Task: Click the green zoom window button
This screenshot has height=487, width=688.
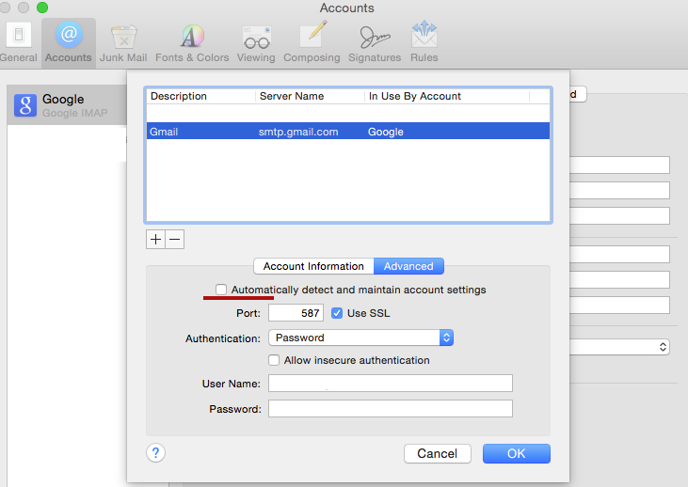Action: pyautogui.click(x=42, y=8)
